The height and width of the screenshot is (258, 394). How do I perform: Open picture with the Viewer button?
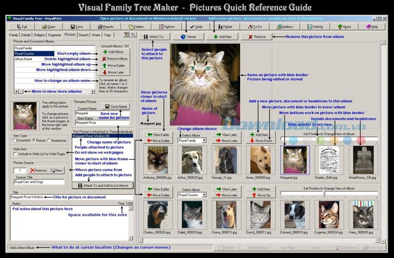pyautogui.click(x=188, y=37)
